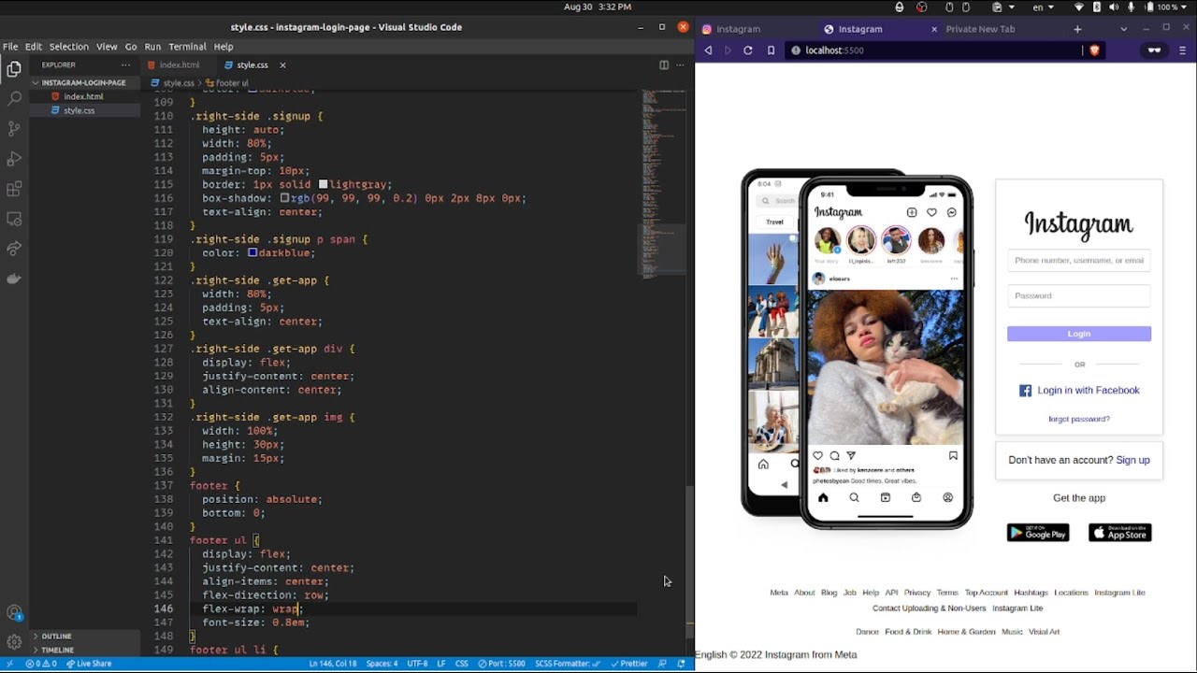
Task: Close the style.css editor tab
Action: pos(282,64)
